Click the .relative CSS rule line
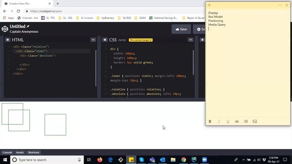 click(137, 89)
